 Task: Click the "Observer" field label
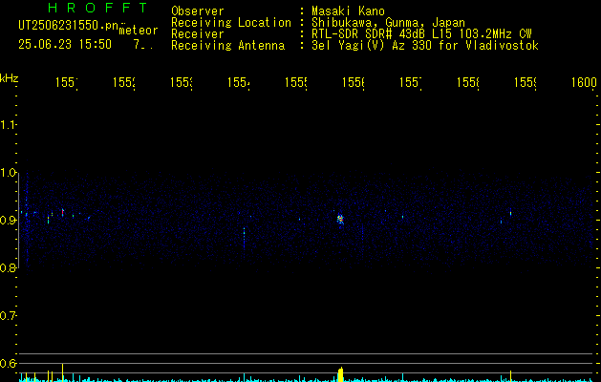[x=198, y=11]
